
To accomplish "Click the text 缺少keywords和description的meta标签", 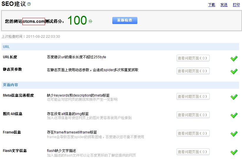I will pyautogui.click(x=78, y=95).
